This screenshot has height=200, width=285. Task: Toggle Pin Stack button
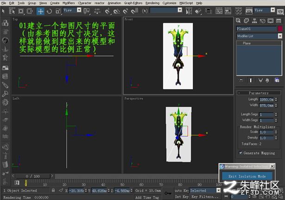pos(241,80)
